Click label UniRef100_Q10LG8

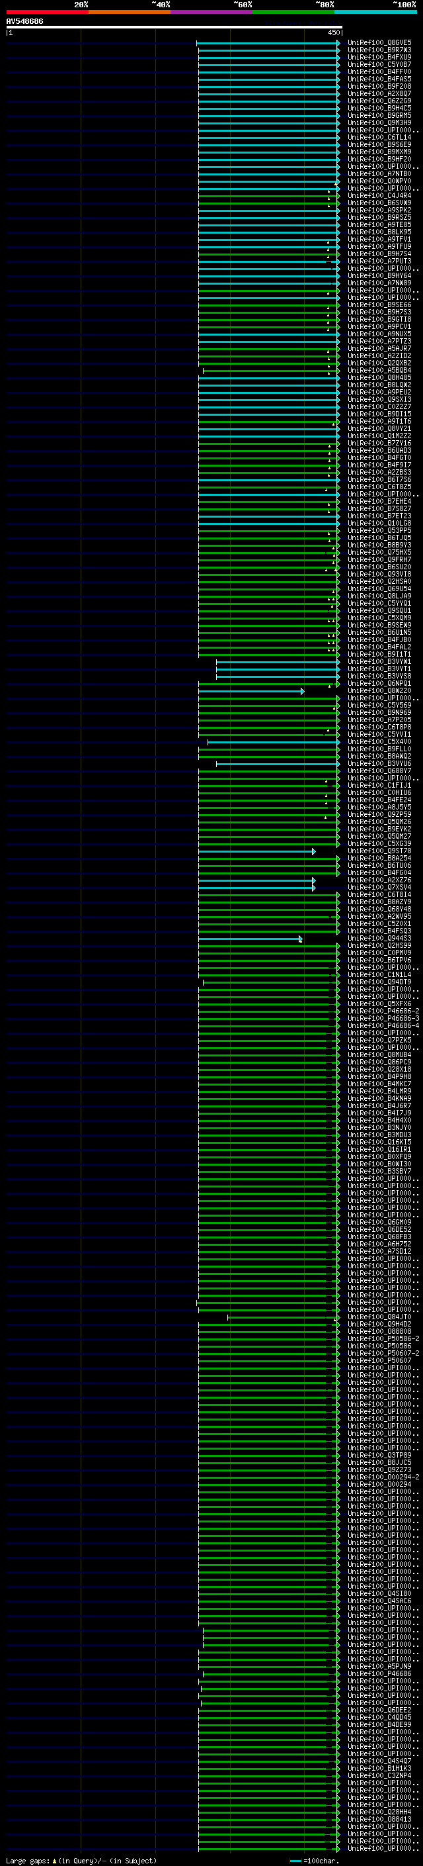(x=379, y=523)
